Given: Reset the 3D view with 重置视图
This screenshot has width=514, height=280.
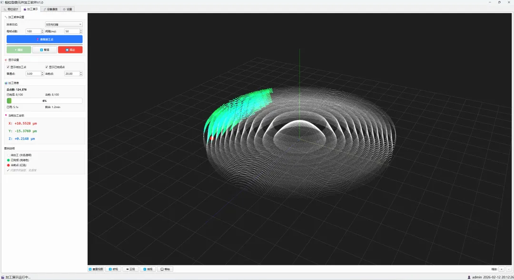Looking at the screenshot, I should tap(96, 269).
